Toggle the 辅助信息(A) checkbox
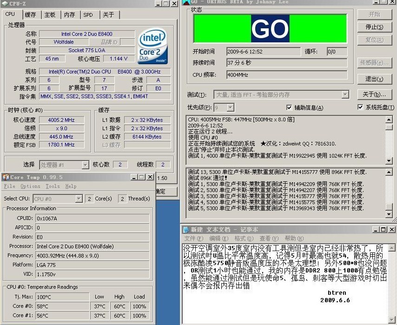Image resolution: width=397 pixels, height=325 pixels. (290, 107)
